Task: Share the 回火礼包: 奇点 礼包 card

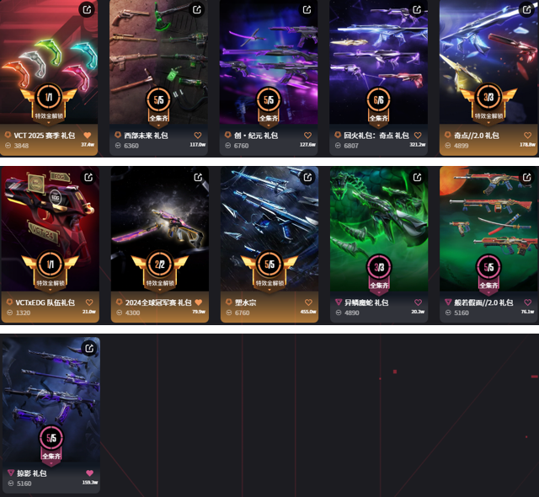Action: [417, 9]
